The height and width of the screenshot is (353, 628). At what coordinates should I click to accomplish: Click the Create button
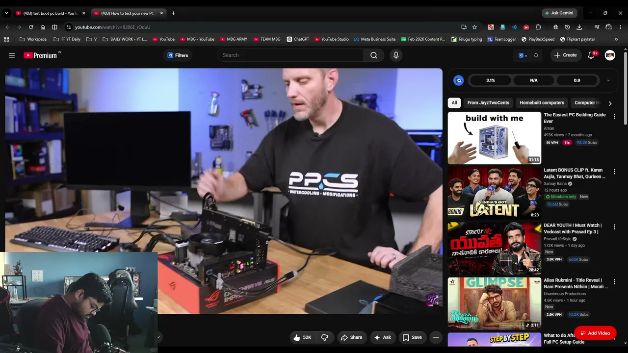tap(565, 55)
